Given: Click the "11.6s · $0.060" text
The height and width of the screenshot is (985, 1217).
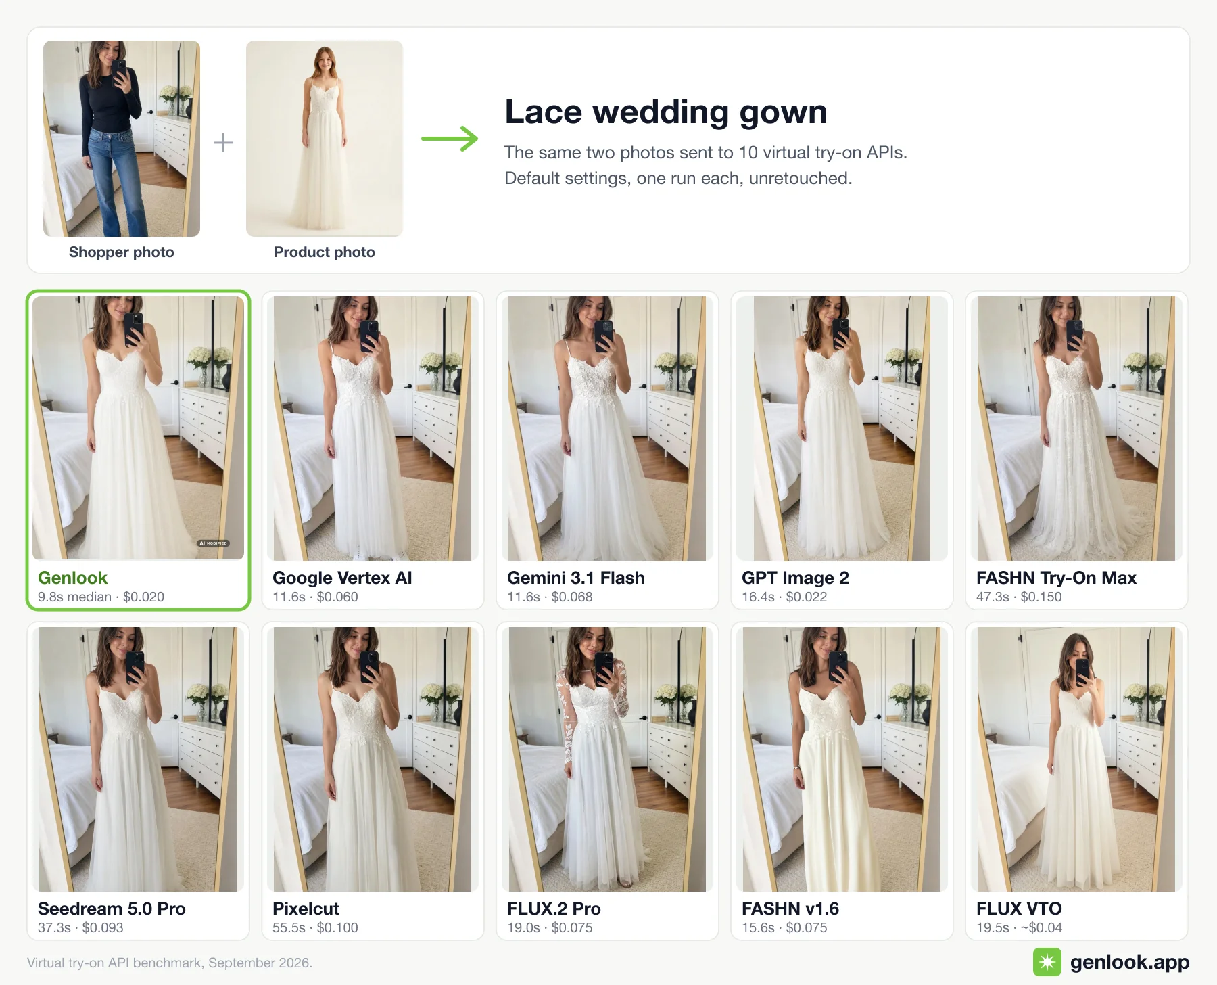Looking at the screenshot, I should click(x=315, y=597).
